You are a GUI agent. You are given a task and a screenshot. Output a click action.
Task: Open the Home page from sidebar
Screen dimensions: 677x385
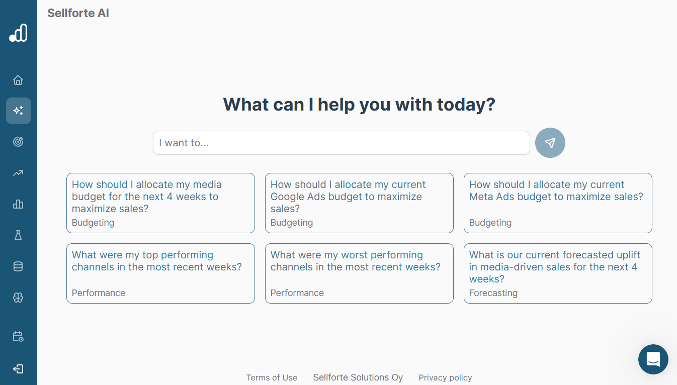pos(18,80)
